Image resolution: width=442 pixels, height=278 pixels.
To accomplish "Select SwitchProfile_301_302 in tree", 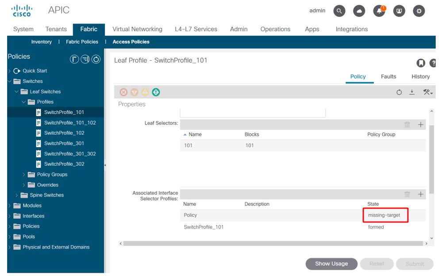I will [69, 154].
